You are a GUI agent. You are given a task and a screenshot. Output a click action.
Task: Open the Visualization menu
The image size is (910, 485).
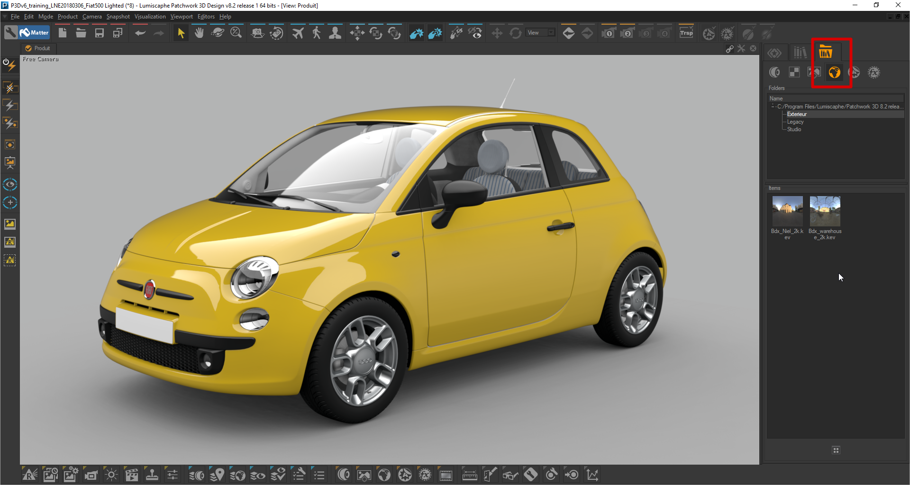pyautogui.click(x=150, y=17)
